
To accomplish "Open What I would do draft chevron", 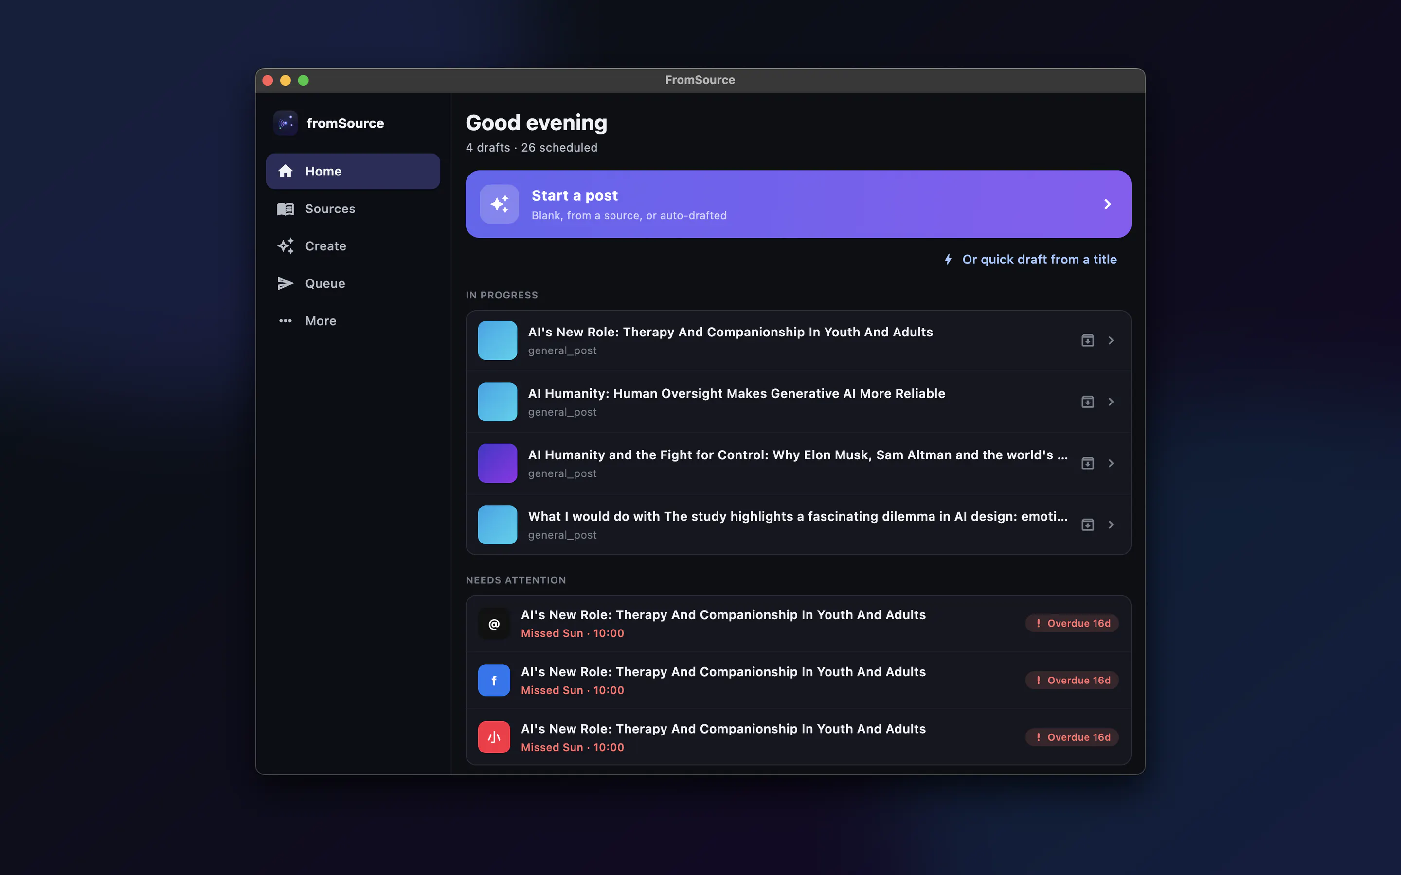I will [1111, 525].
